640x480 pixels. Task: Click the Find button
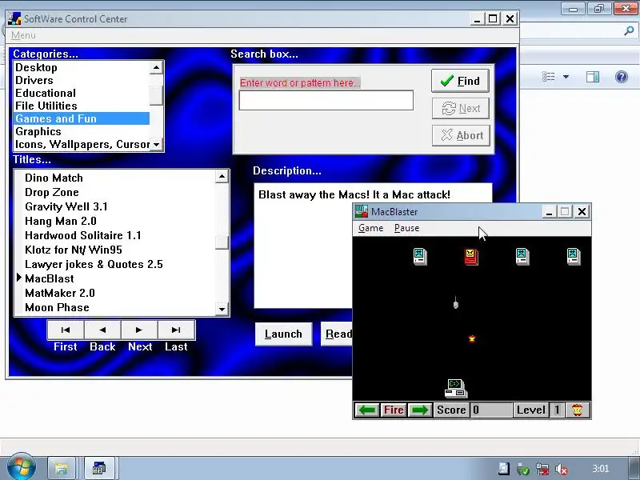(460, 81)
